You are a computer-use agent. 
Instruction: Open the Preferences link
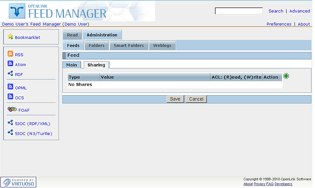[279, 24]
